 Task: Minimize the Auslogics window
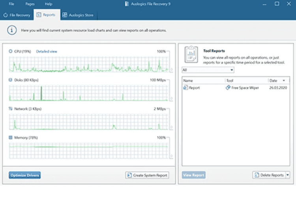point(264,4)
